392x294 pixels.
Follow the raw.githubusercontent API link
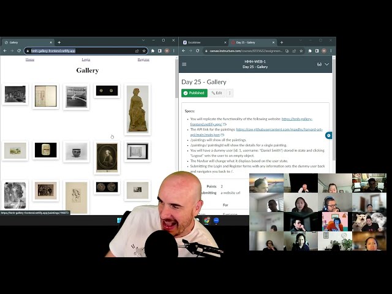279,129
